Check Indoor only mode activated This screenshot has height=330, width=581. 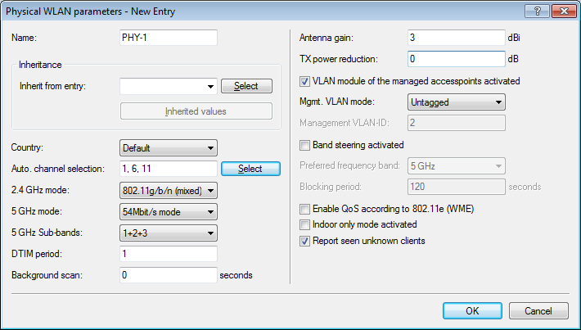(306, 224)
